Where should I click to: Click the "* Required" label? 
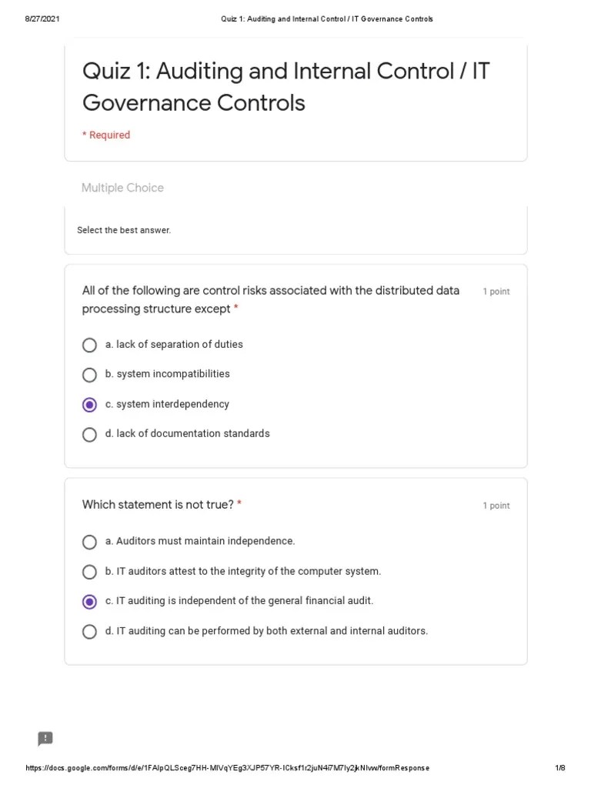(106, 135)
